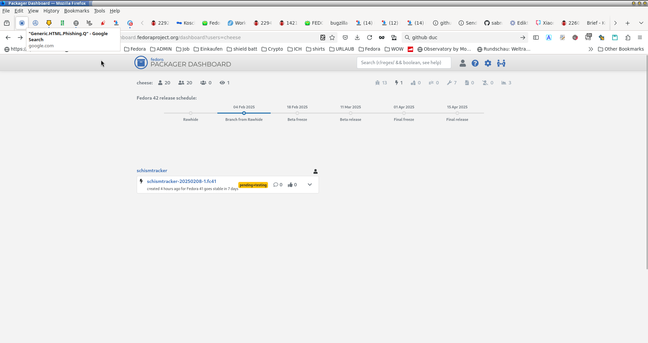The height and width of the screenshot is (343, 648).
Task: Open the schismtracker package link
Action: pyautogui.click(x=152, y=170)
